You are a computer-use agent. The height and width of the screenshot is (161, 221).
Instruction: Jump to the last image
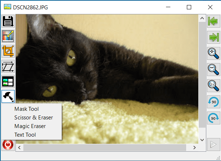213,37
